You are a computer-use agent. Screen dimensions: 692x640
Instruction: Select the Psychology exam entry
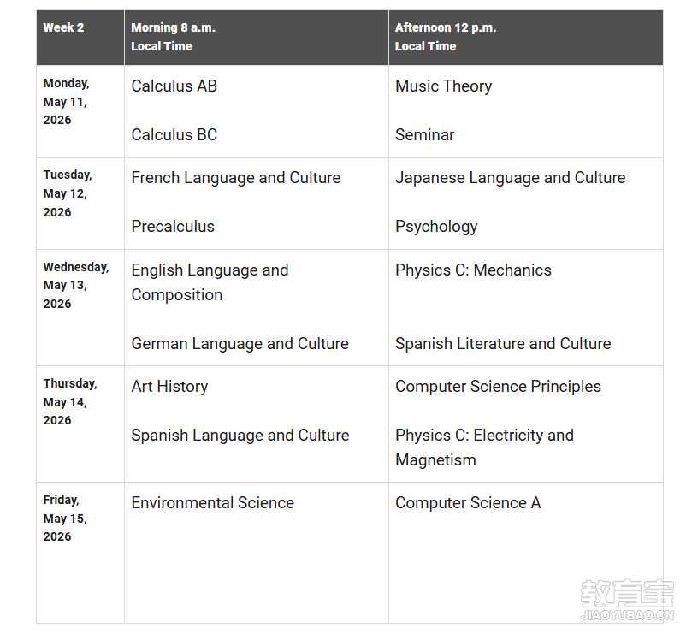pyautogui.click(x=436, y=227)
